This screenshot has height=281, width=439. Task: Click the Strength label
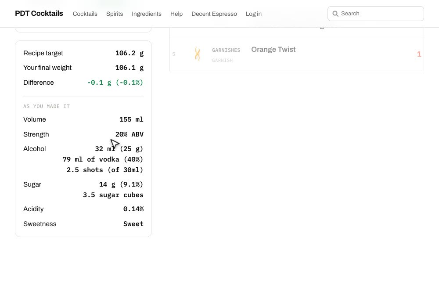click(36, 134)
